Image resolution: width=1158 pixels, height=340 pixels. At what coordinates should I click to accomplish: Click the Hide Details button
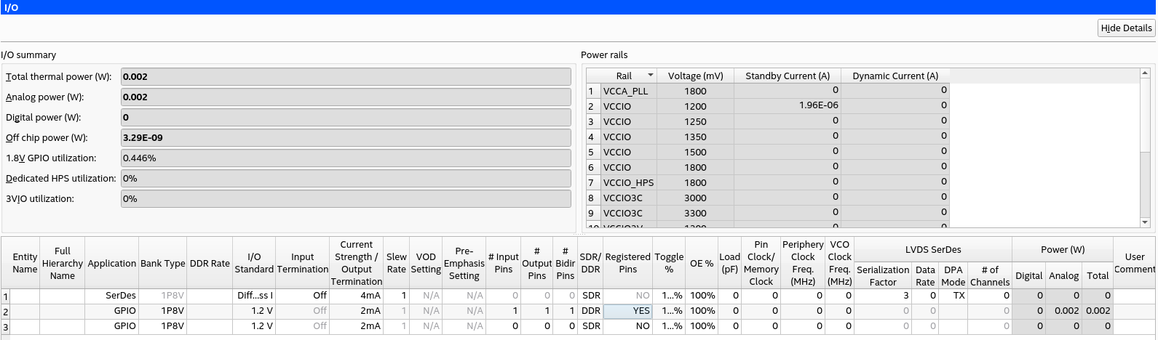(x=1126, y=28)
